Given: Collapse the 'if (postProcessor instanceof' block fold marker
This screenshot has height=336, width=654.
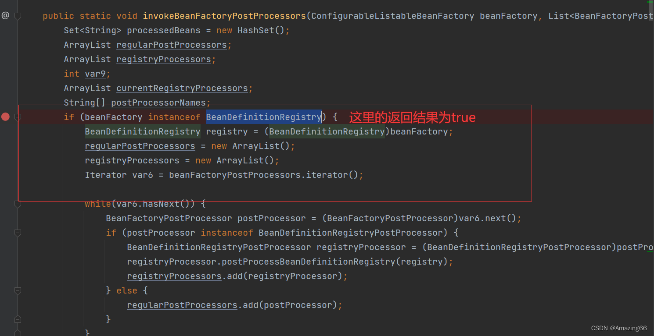Looking at the screenshot, I should coord(18,233).
